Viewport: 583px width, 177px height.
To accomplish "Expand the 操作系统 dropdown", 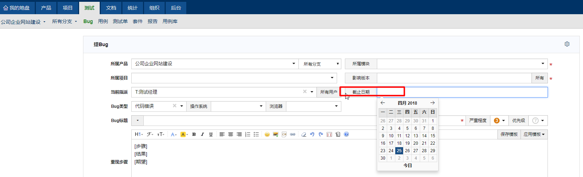I will 261,106.
